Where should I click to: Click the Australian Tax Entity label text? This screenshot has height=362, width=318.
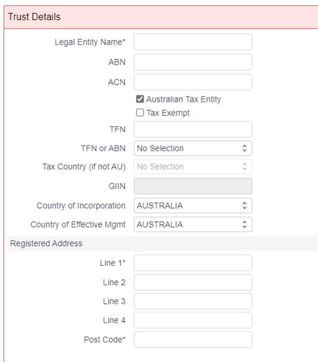[183, 99]
